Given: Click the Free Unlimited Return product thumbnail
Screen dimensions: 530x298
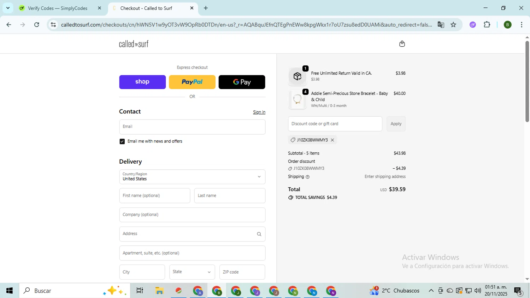Looking at the screenshot, I should (297, 76).
